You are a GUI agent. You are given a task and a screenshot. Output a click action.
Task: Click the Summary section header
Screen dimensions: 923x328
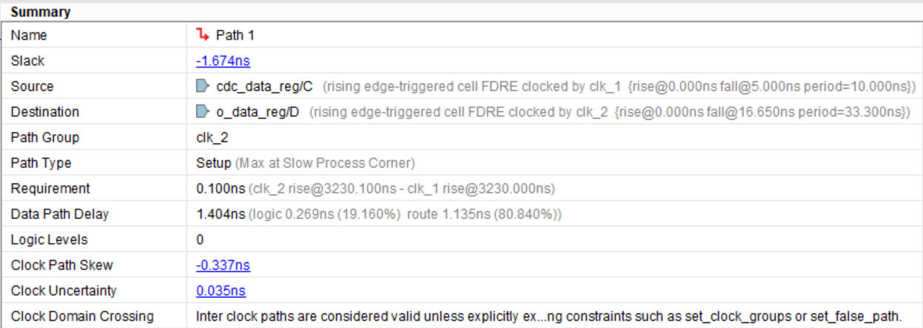pos(41,12)
